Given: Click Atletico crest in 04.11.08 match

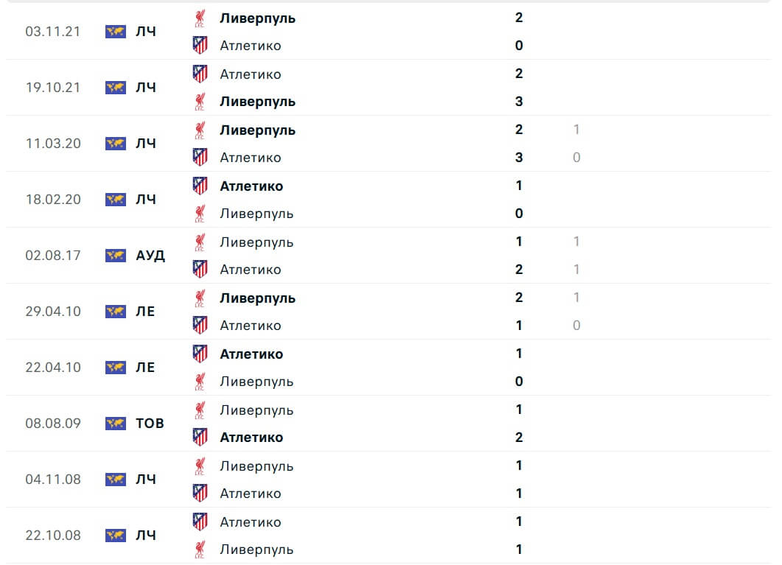Looking at the screenshot, I should coord(200,494).
